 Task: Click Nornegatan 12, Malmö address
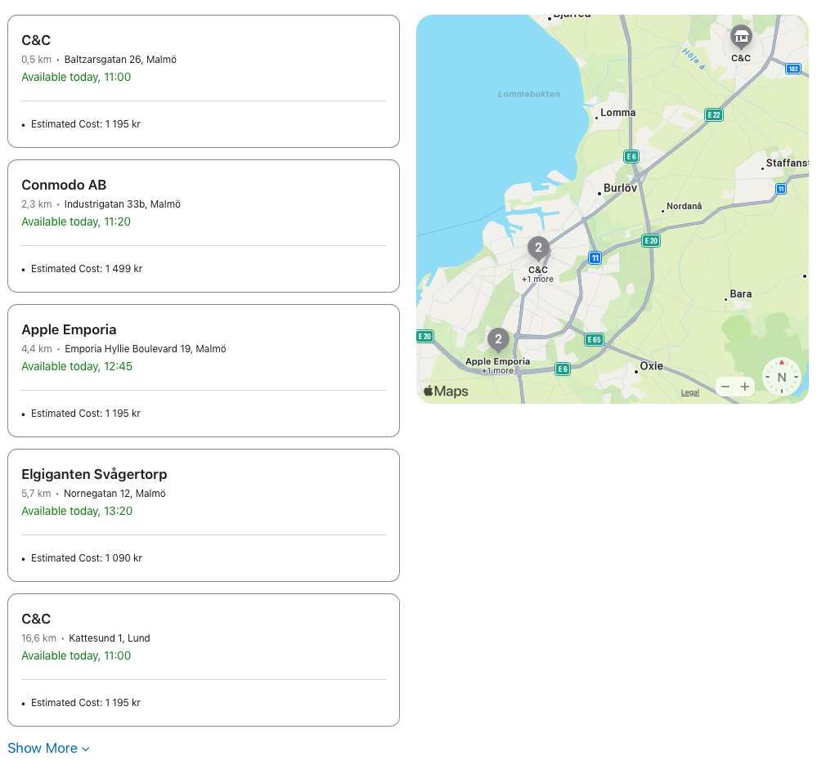coord(114,494)
